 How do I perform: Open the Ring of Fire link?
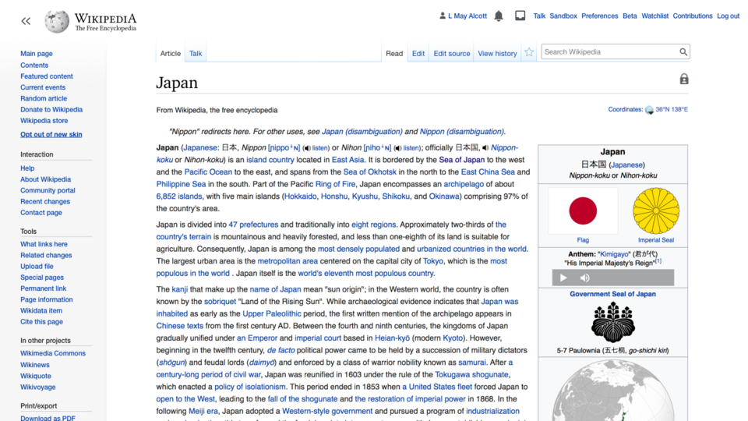[x=335, y=184]
